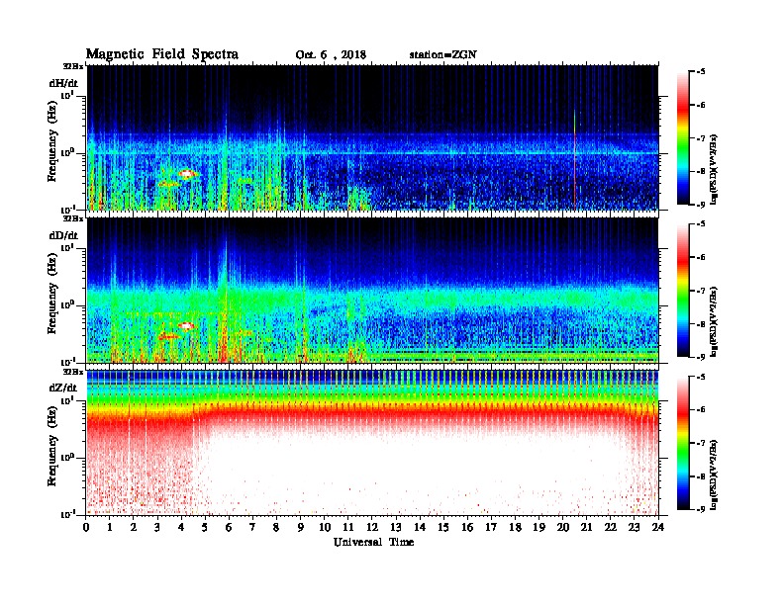Click "-8" tick on the dD/dt color bar
This screenshot has width=784, height=605.
coord(701,323)
